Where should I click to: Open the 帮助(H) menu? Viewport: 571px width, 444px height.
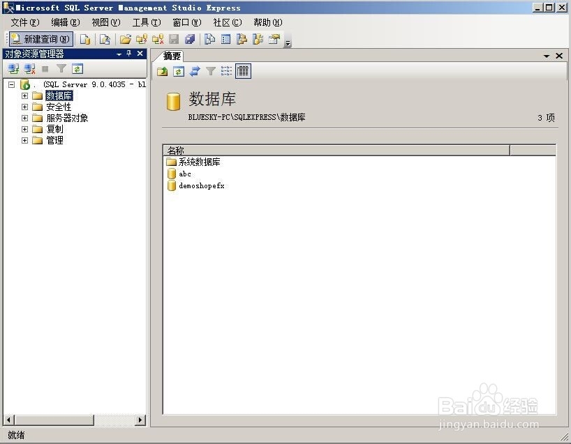(267, 22)
